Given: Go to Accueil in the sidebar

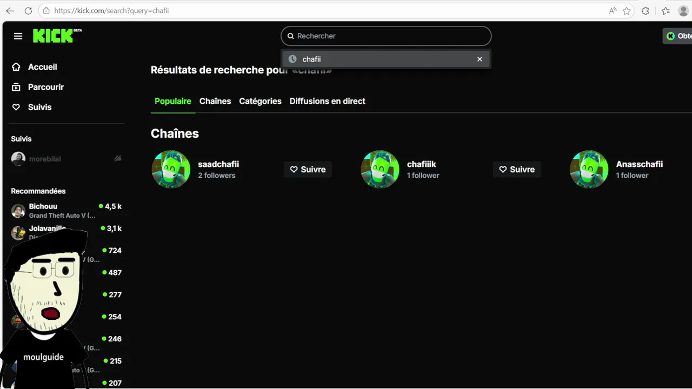Looking at the screenshot, I should coord(42,67).
